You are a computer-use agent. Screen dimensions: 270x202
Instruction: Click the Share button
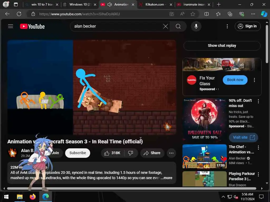click(x=152, y=153)
